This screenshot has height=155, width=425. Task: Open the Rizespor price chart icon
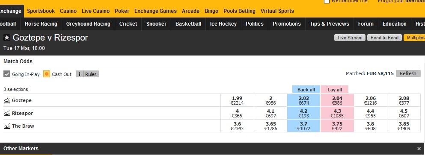7,113
